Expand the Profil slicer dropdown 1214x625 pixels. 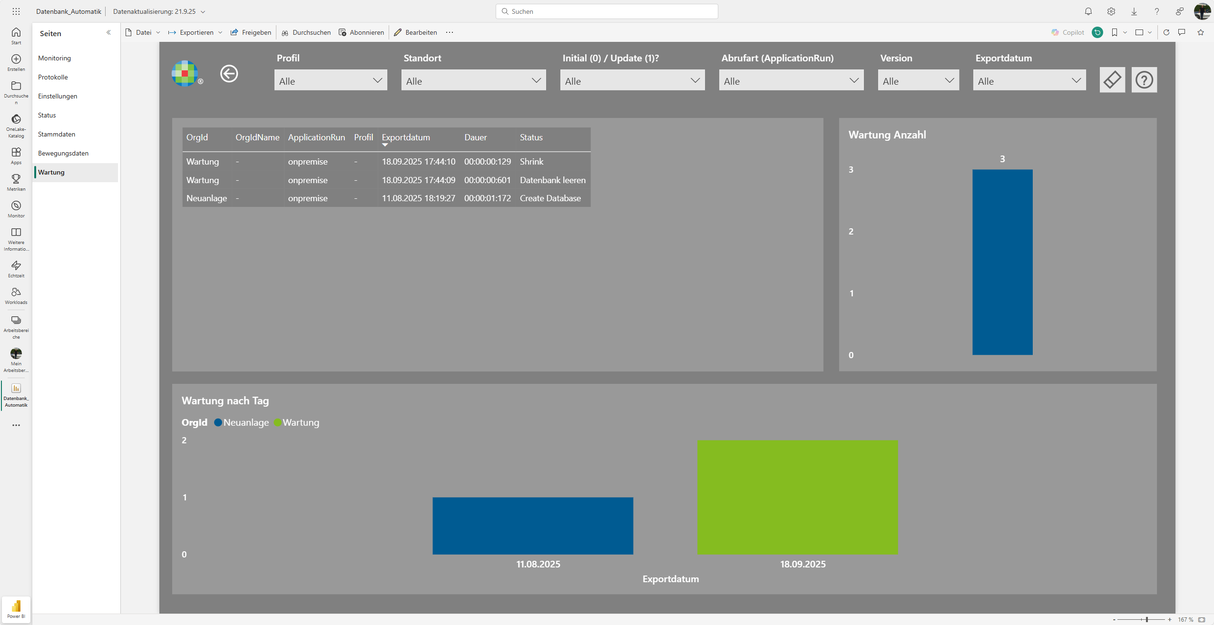331,80
